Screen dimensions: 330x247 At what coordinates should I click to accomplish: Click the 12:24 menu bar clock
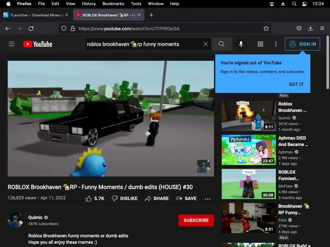click(318, 4)
